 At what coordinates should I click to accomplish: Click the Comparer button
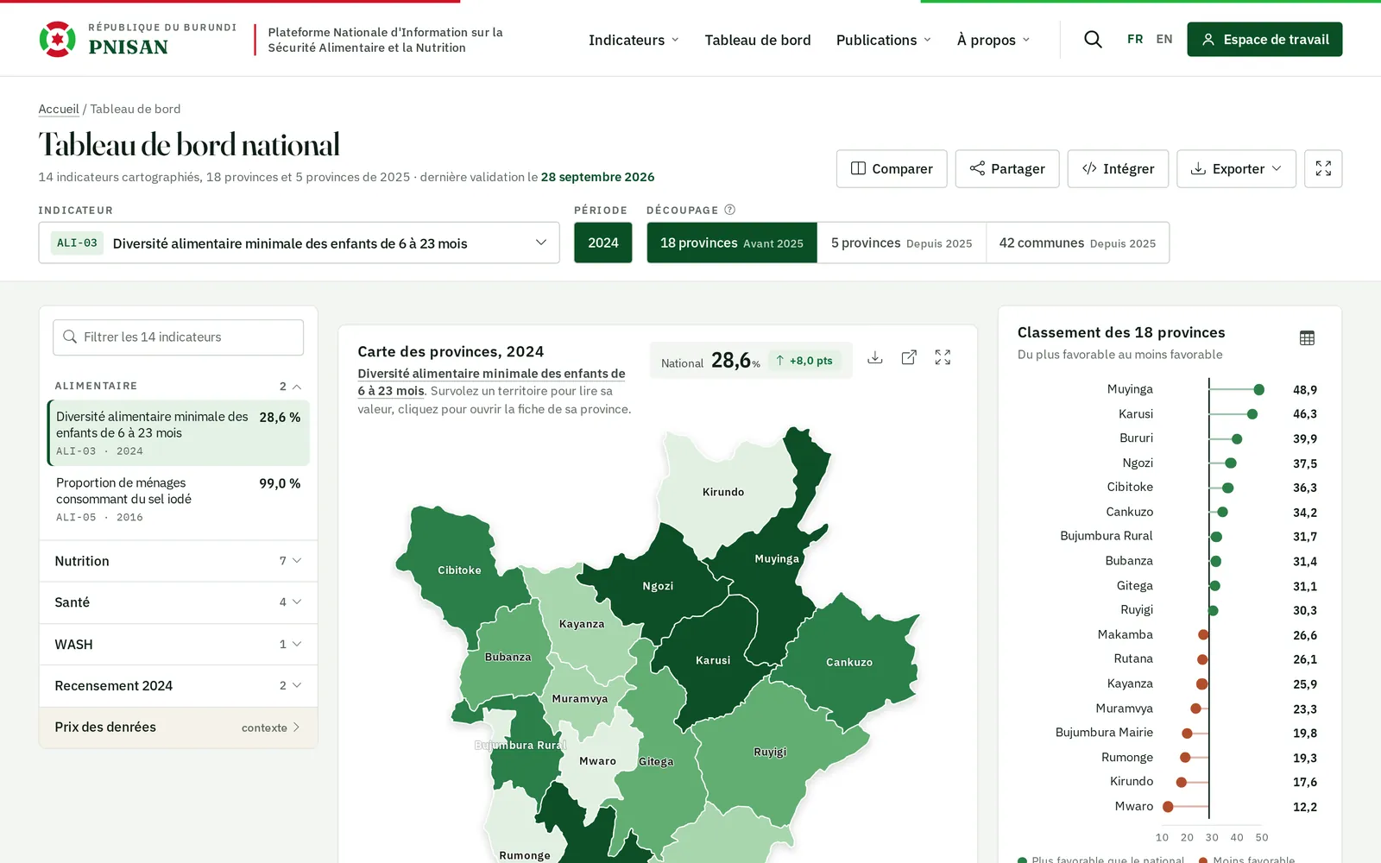point(892,168)
